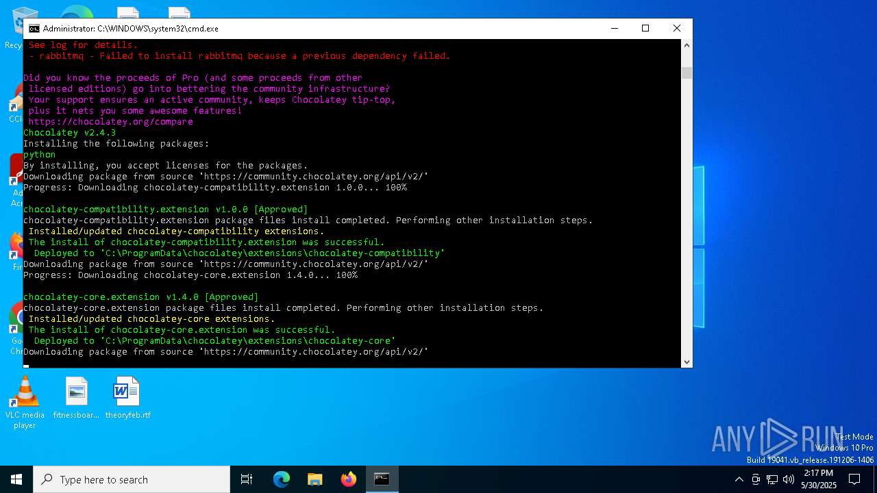Select the VLC media player desktop icon
Viewport: 877px width, 493px height.
[x=25, y=403]
